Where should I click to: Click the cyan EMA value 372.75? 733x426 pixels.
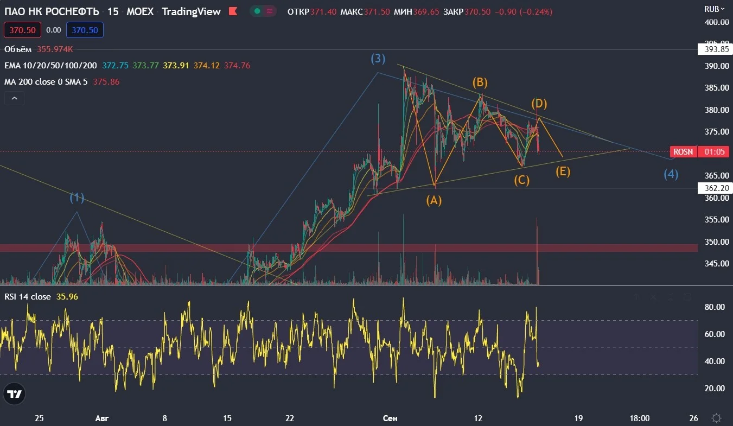(115, 66)
